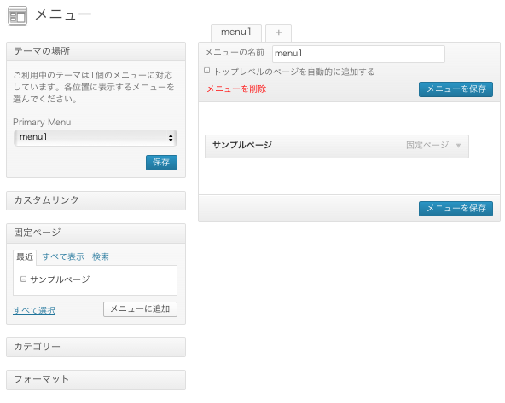Collapse the 固定ページ panel header
This screenshot has height=403, width=505.
[96, 233]
